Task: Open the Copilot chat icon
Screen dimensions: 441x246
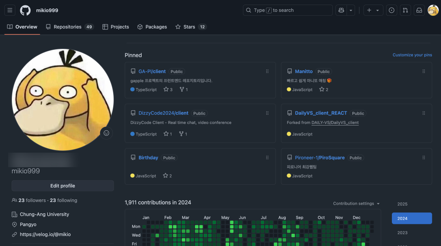Action: [341, 10]
